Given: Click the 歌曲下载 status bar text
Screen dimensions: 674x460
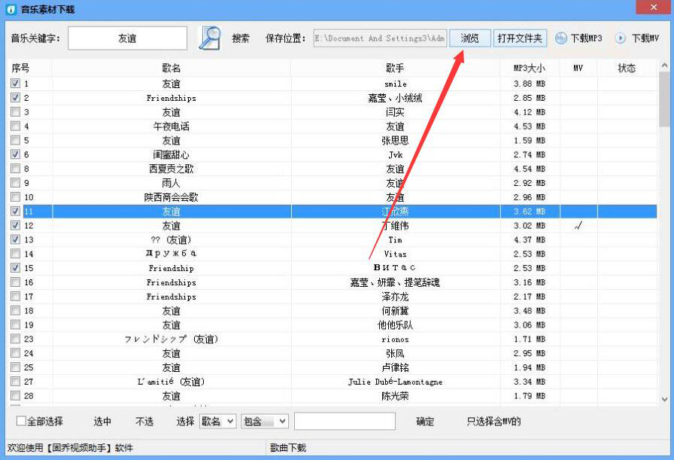Looking at the screenshot, I should click(x=288, y=448).
